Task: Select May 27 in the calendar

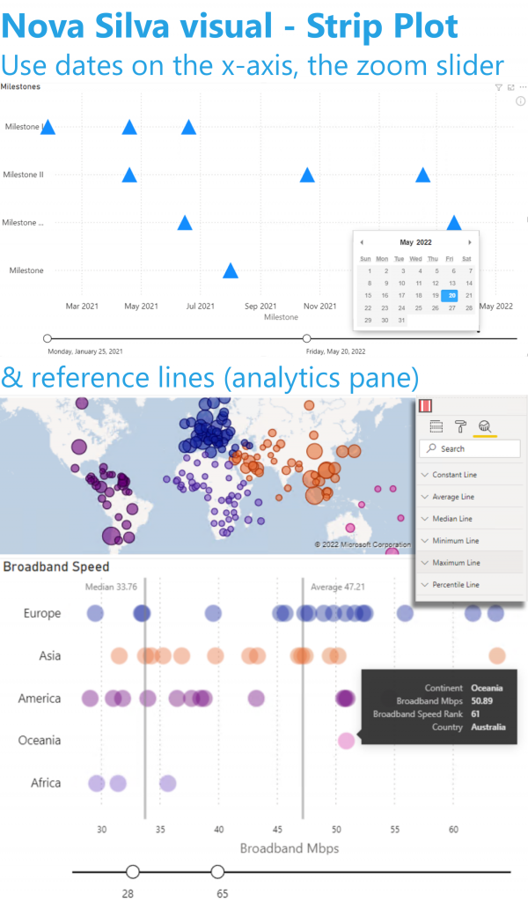Action: click(x=452, y=307)
